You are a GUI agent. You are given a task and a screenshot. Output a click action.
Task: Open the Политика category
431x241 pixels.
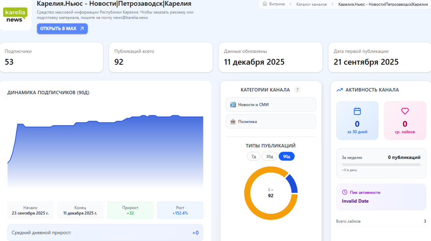pos(271,121)
